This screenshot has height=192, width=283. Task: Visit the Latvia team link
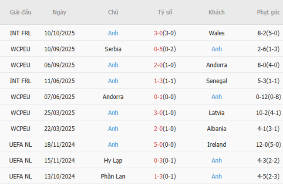(216, 113)
